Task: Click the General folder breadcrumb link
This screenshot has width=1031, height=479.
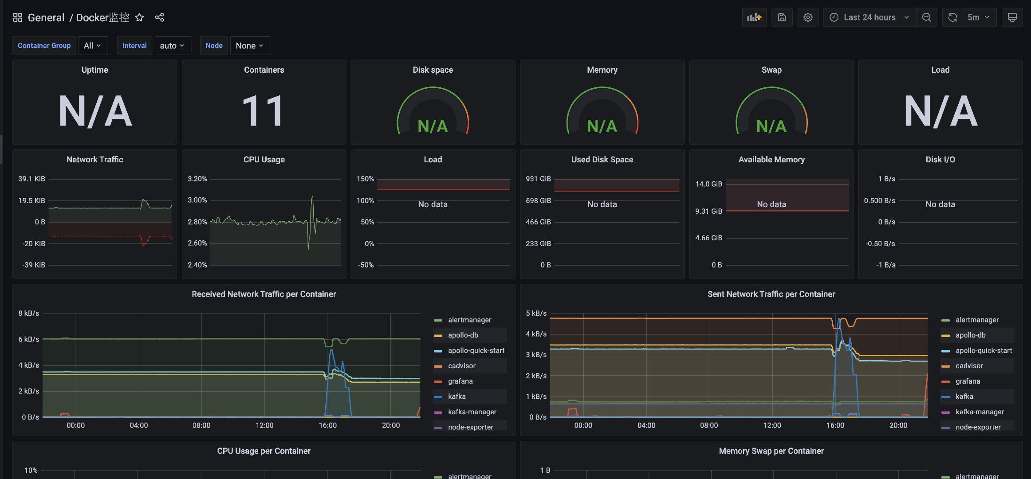Action: (46, 17)
